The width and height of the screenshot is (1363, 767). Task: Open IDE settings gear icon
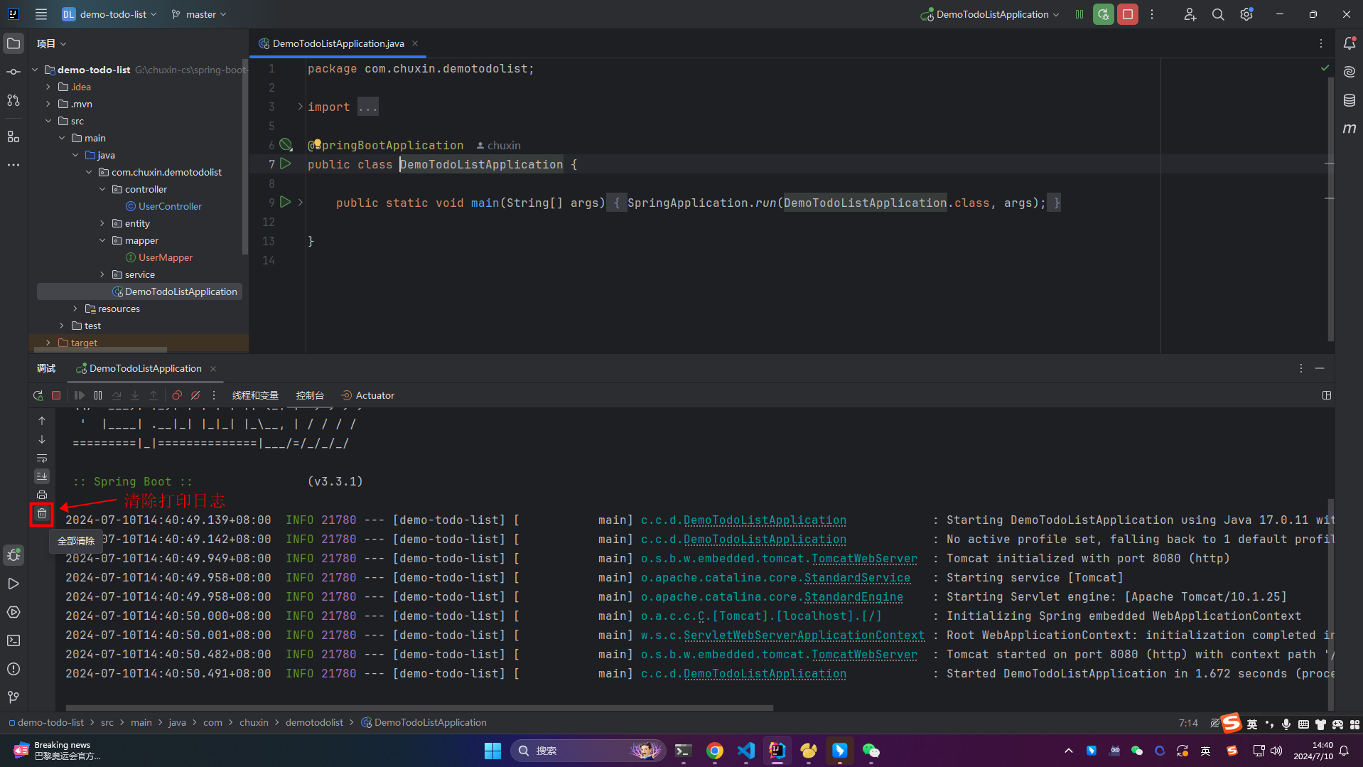1246,14
